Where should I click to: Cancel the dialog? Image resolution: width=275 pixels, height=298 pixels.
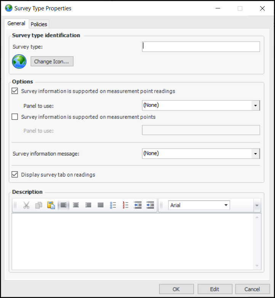(x=252, y=289)
